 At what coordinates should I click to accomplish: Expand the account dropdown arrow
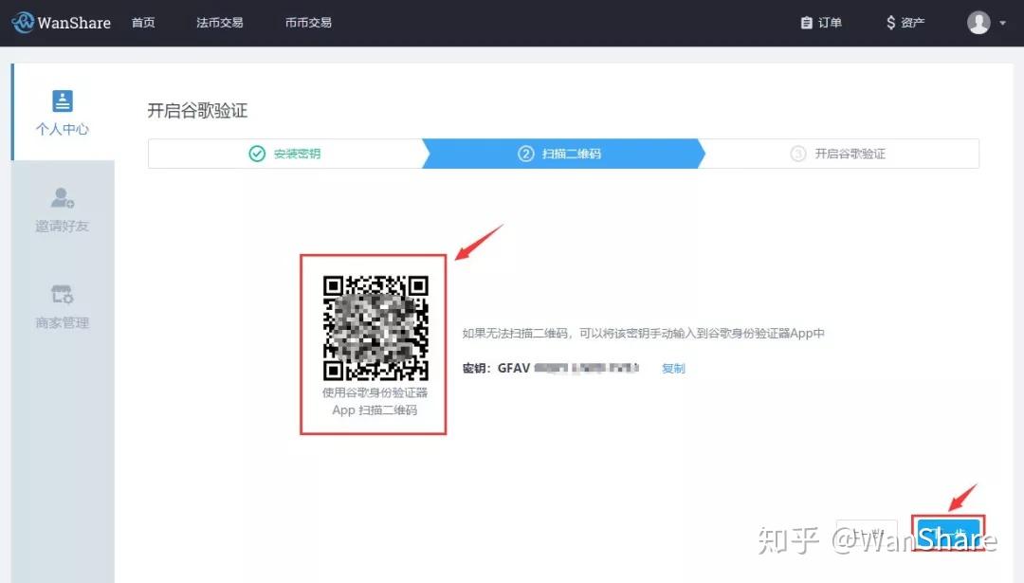coord(1002,24)
